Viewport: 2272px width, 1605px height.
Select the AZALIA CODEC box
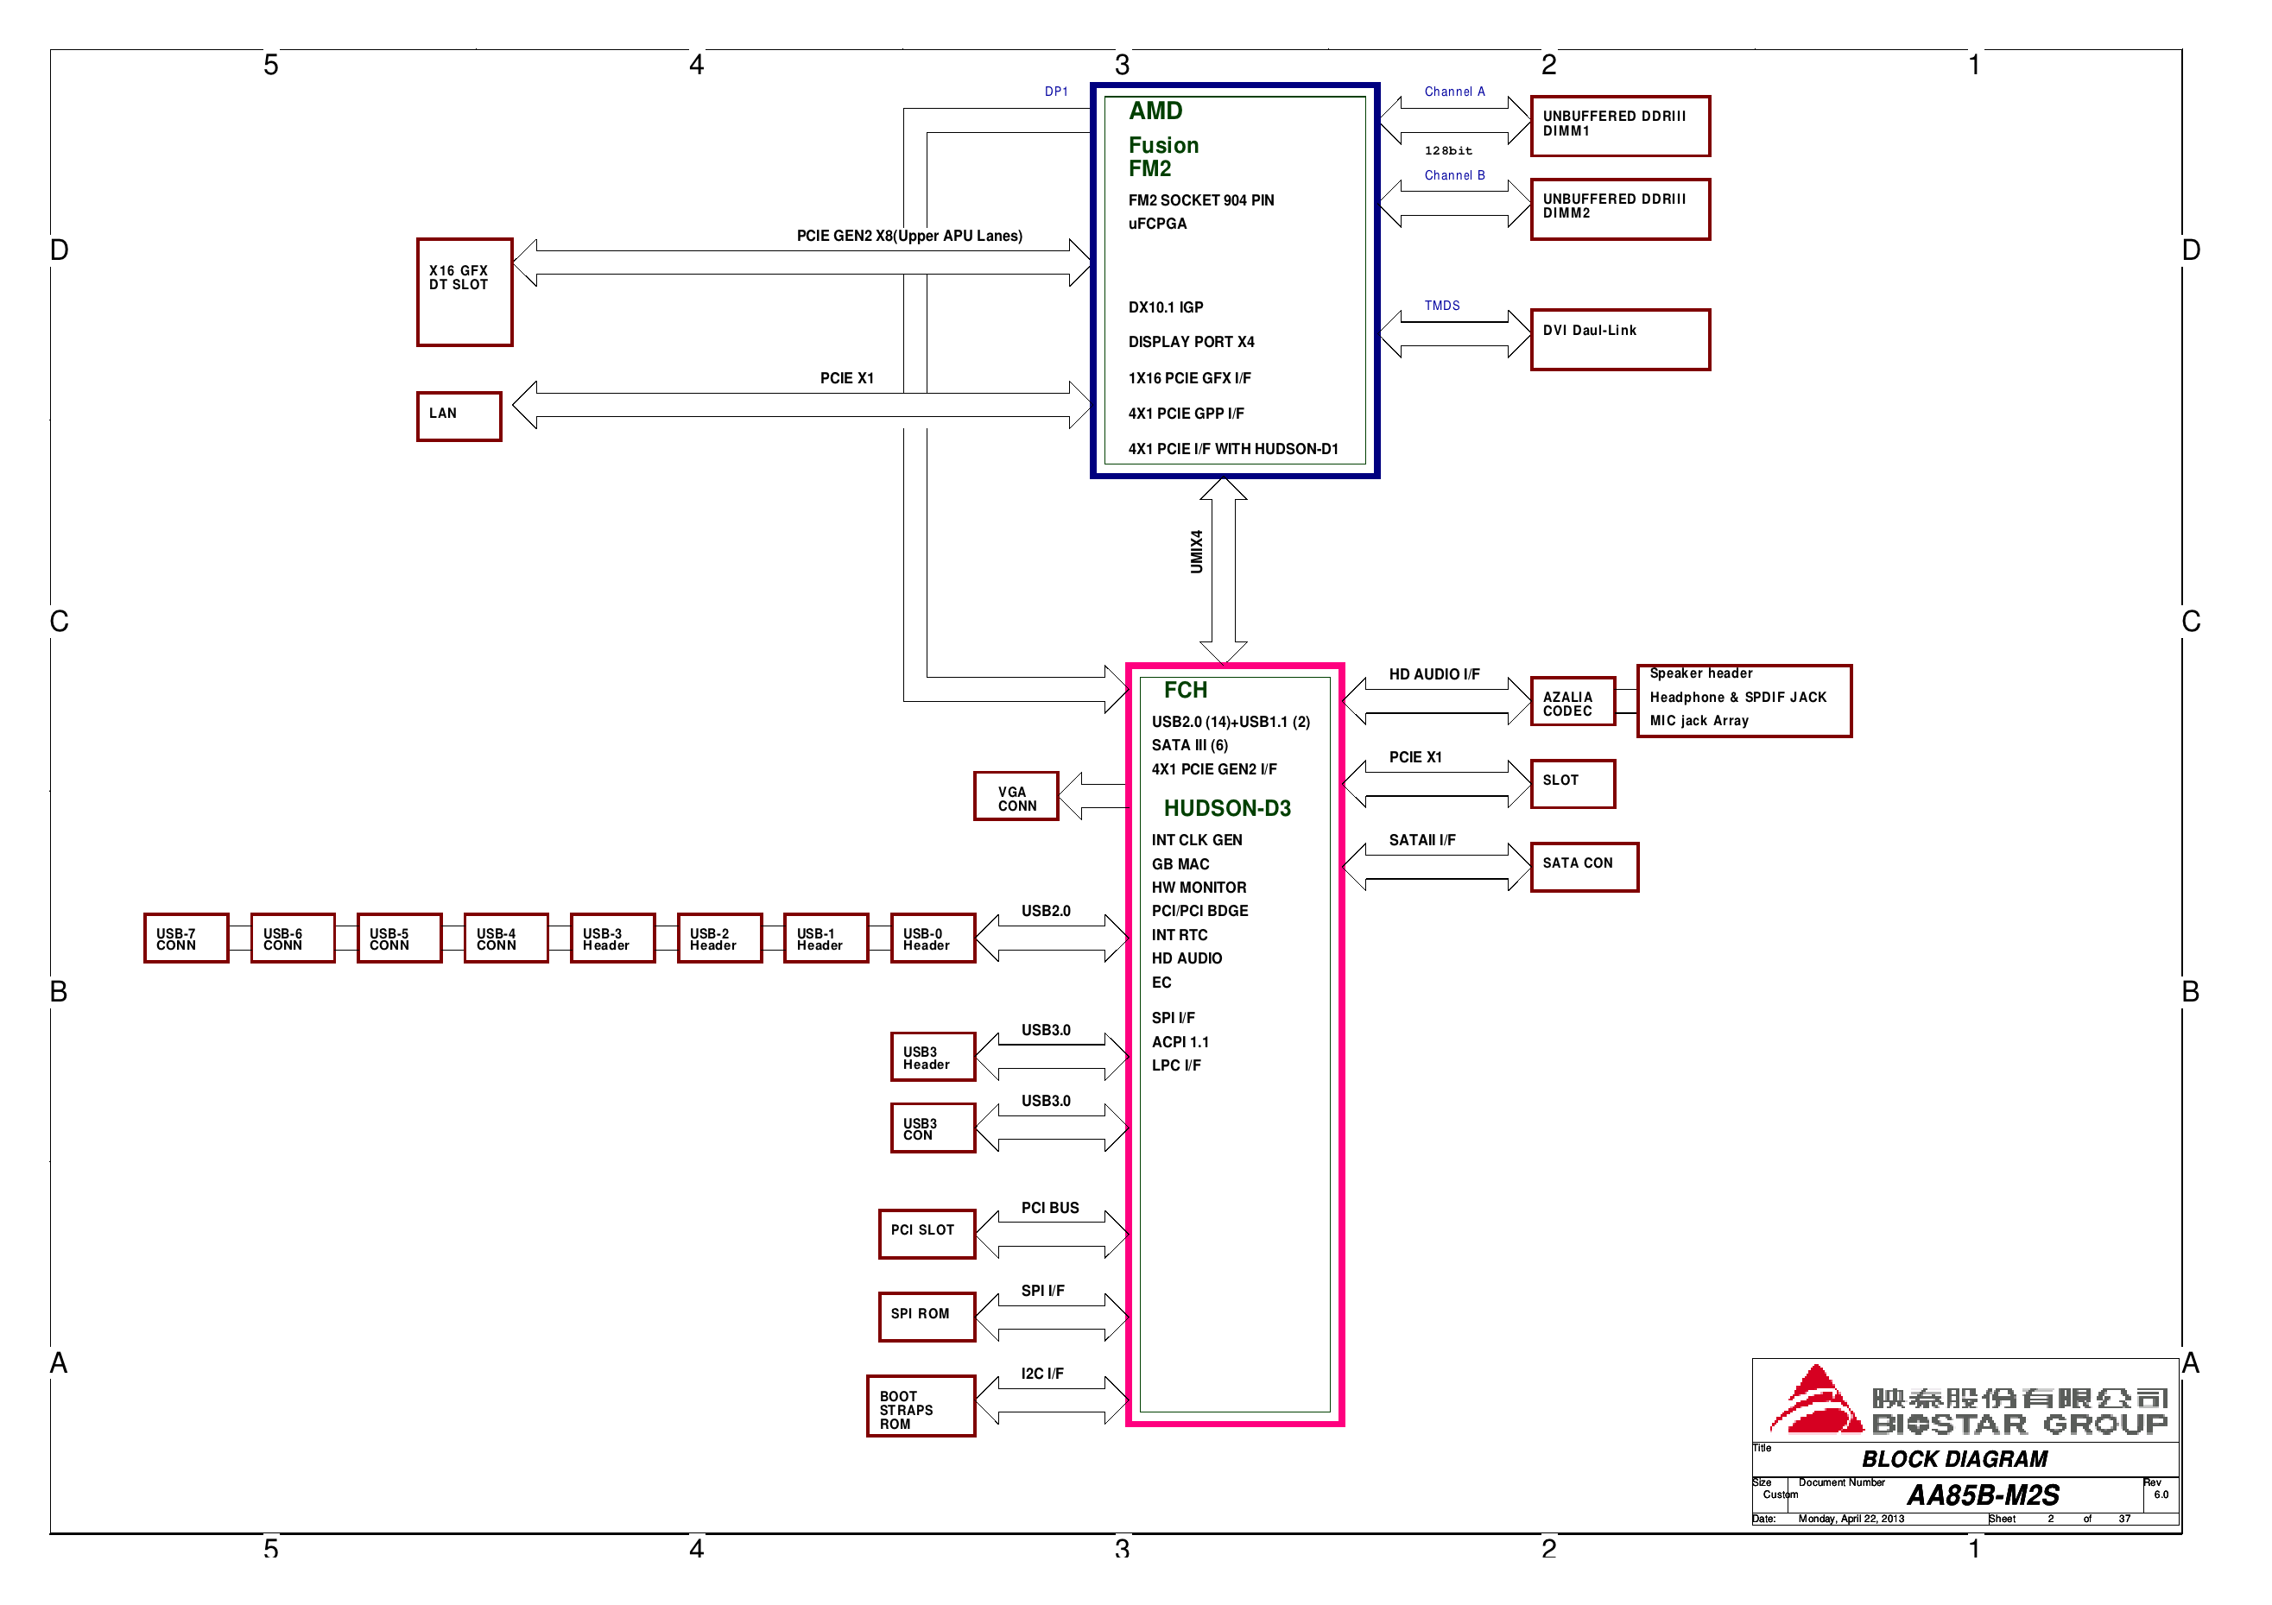(x=1573, y=702)
